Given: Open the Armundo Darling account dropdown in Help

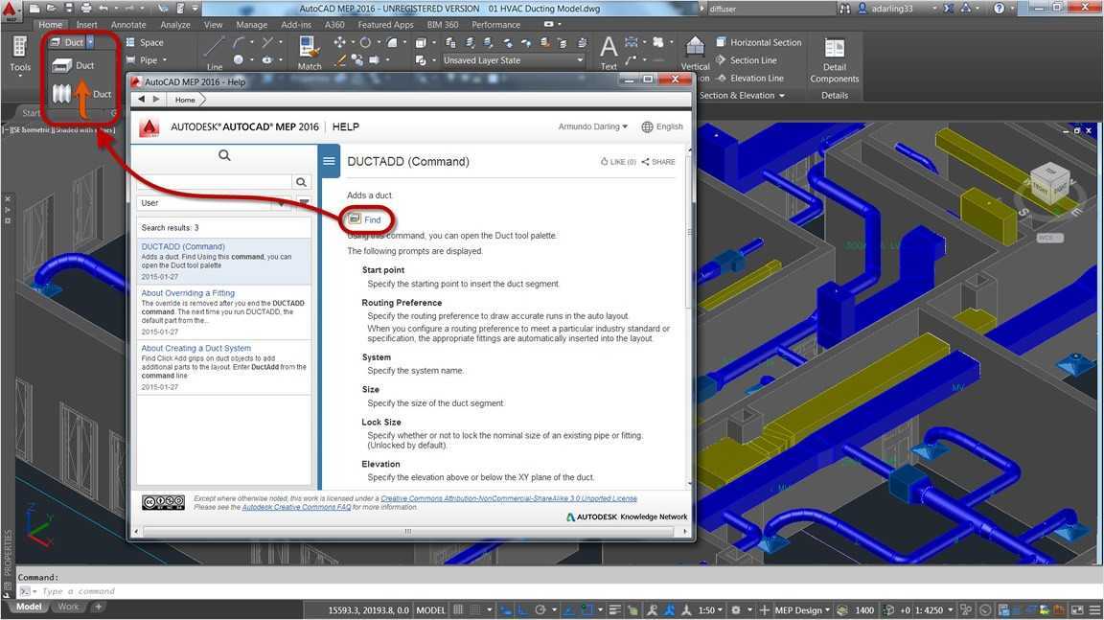Looking at the screenshot, I should point(593,126).
